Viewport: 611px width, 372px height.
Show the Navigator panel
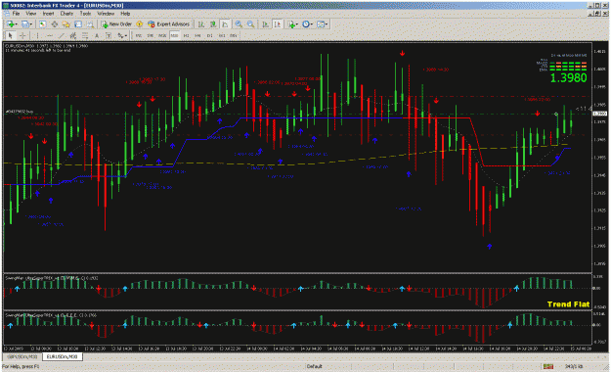click(66, 24)
